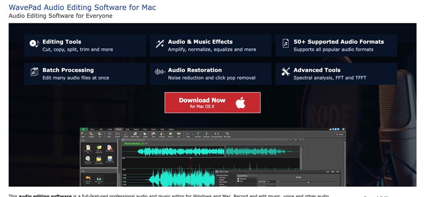This screenshot has width=425, height=197.
Task: Click the 50+ Supported Audio Formats file icon
Action: point(285,44)
